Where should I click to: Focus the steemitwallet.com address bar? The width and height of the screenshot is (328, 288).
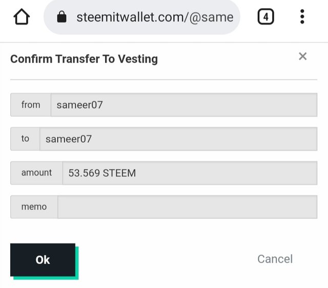(154, 17)
